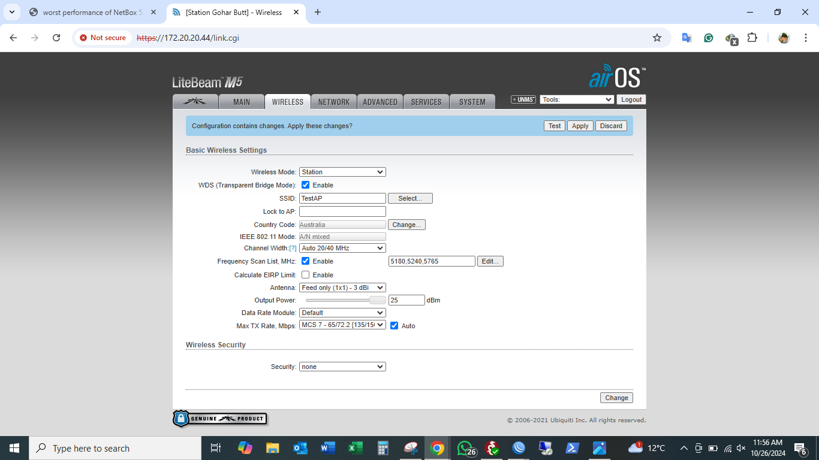Image resolution: width=819 pixels, height=460 pixels.
Task: Click the SSID Select button
Action: click(x=410, y=198)
